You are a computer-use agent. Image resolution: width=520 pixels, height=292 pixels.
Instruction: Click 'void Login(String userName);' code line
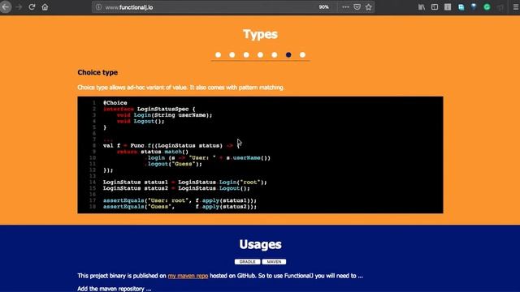164,115
